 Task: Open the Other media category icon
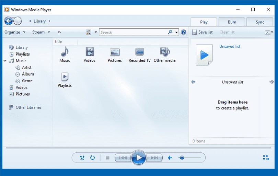[165, 52]
